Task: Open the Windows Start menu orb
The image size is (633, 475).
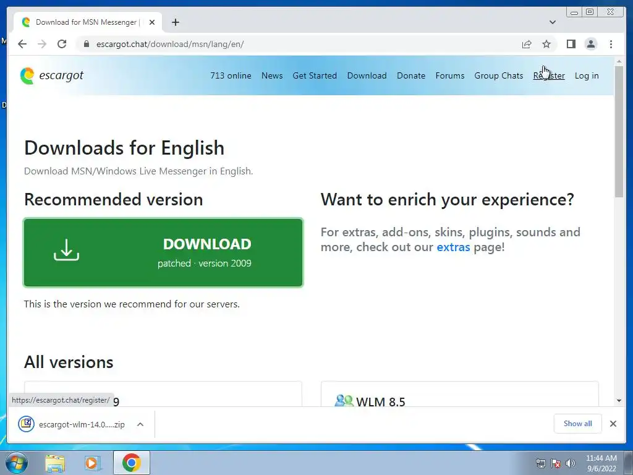Action: pos(17,463)
